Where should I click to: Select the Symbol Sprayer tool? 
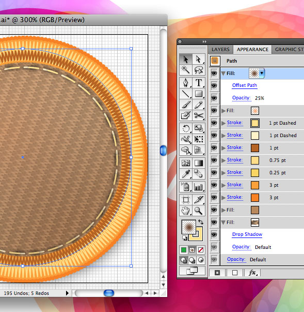186,187
